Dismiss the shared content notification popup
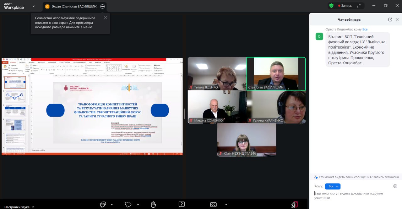This screenshot has height=209, width=402. (x=105, y=18)
